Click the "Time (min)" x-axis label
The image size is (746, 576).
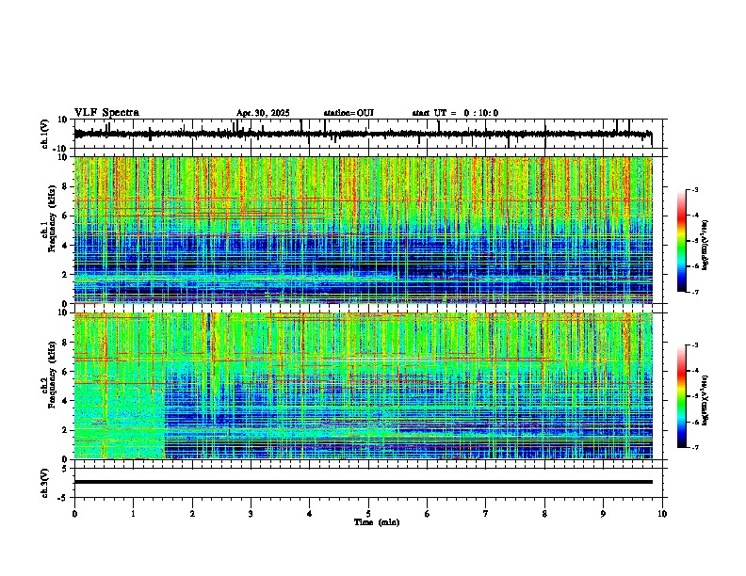[377, 522]
